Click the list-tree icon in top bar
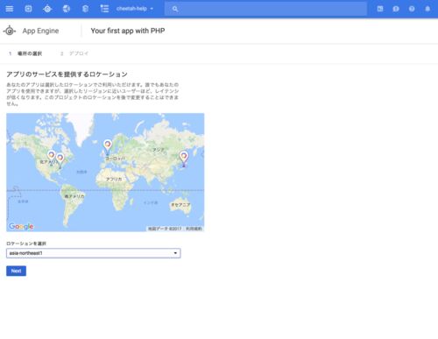This screenshot has height=339, width=438. pos(104,9)
